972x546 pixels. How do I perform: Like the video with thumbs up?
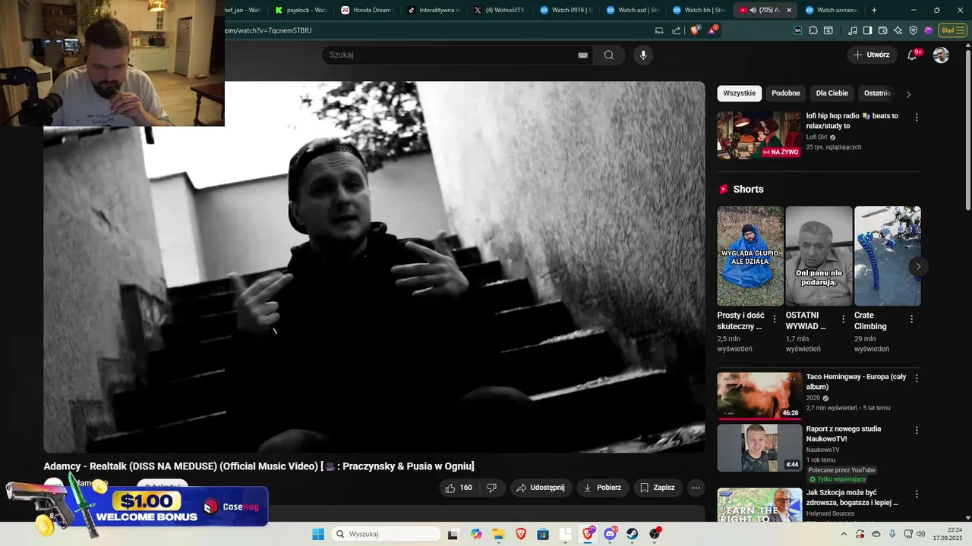click(459, 488)
